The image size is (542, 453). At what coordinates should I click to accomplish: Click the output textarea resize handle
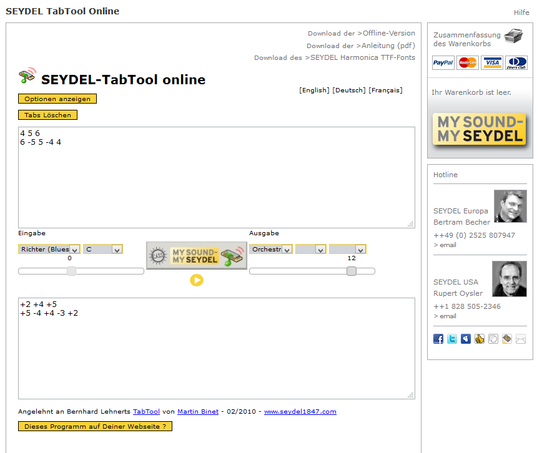pos(411,396)
